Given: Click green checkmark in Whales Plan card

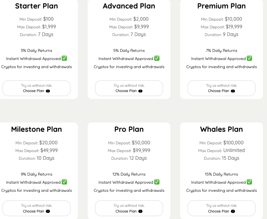Looking at the screenshot, I should point(249,182).
